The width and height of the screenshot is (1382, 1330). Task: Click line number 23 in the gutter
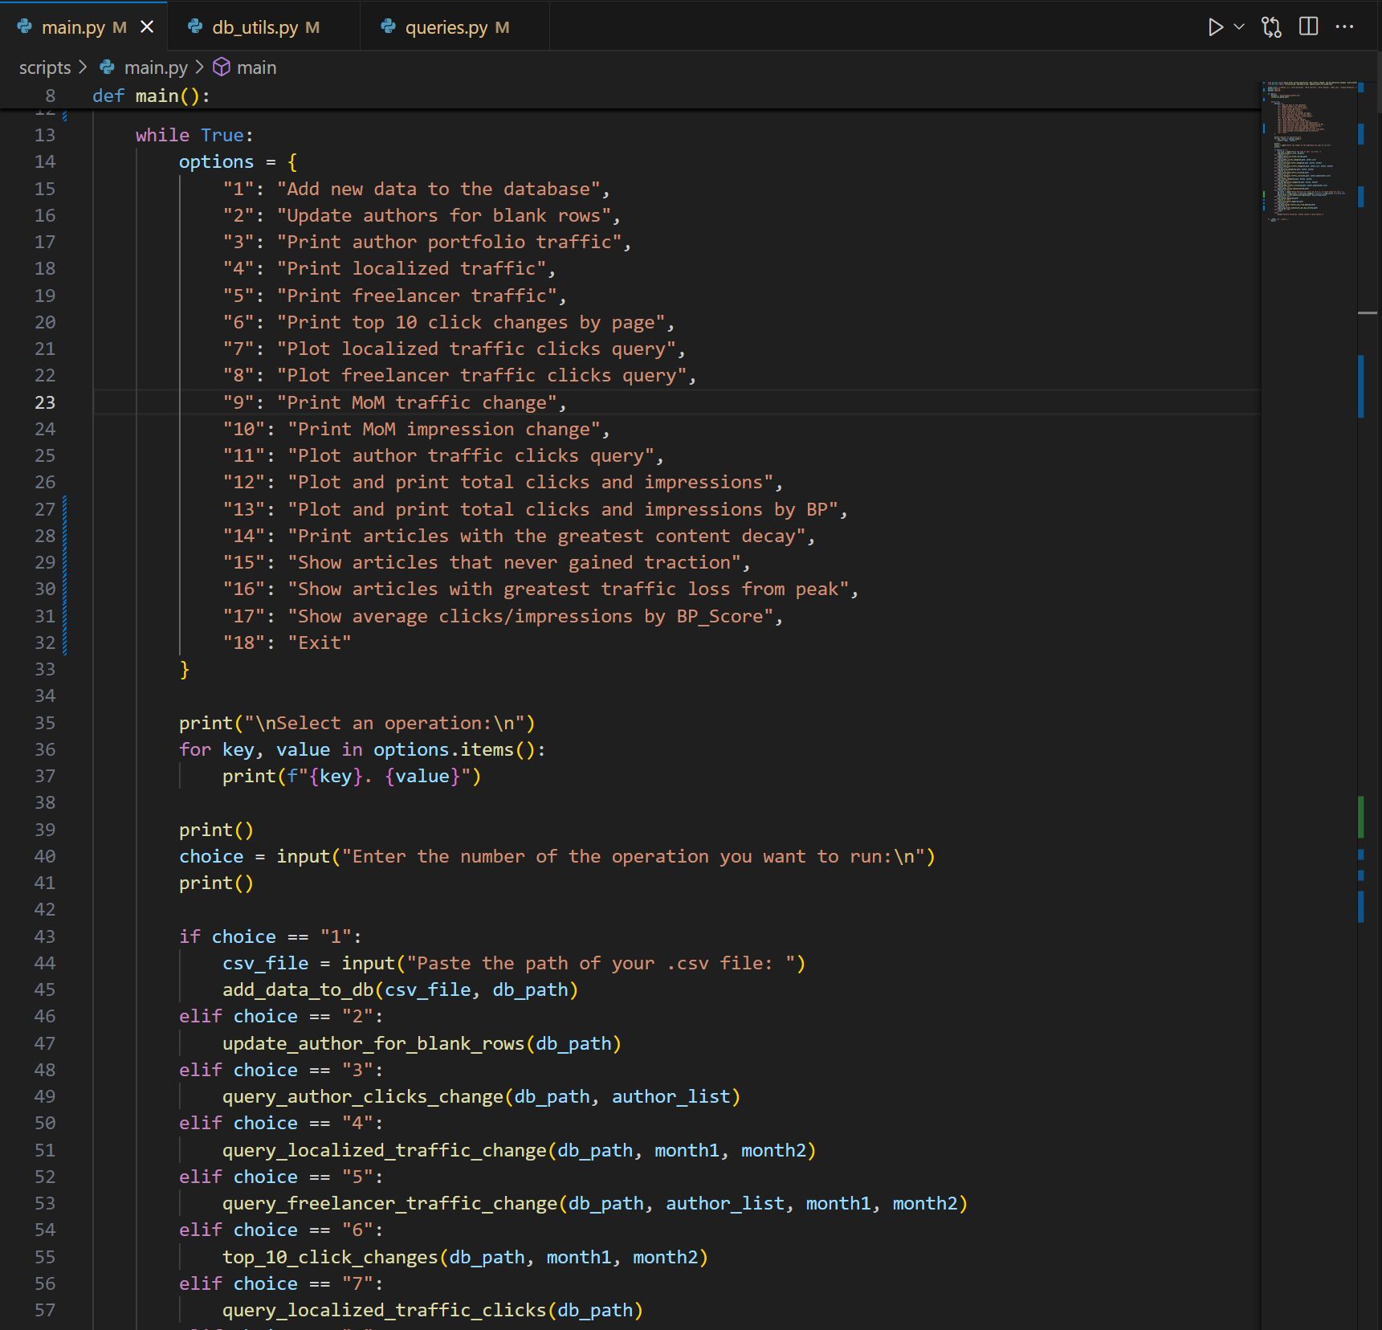[45, 402]
